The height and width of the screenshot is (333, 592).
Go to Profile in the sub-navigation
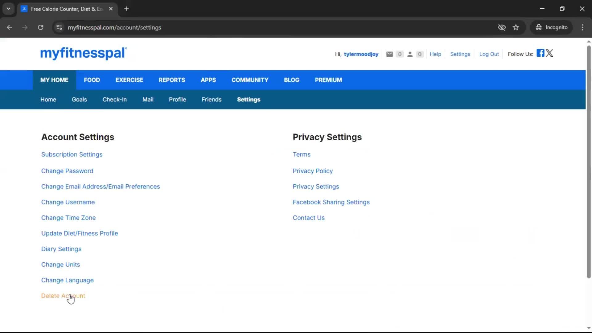tap(177, 100)
